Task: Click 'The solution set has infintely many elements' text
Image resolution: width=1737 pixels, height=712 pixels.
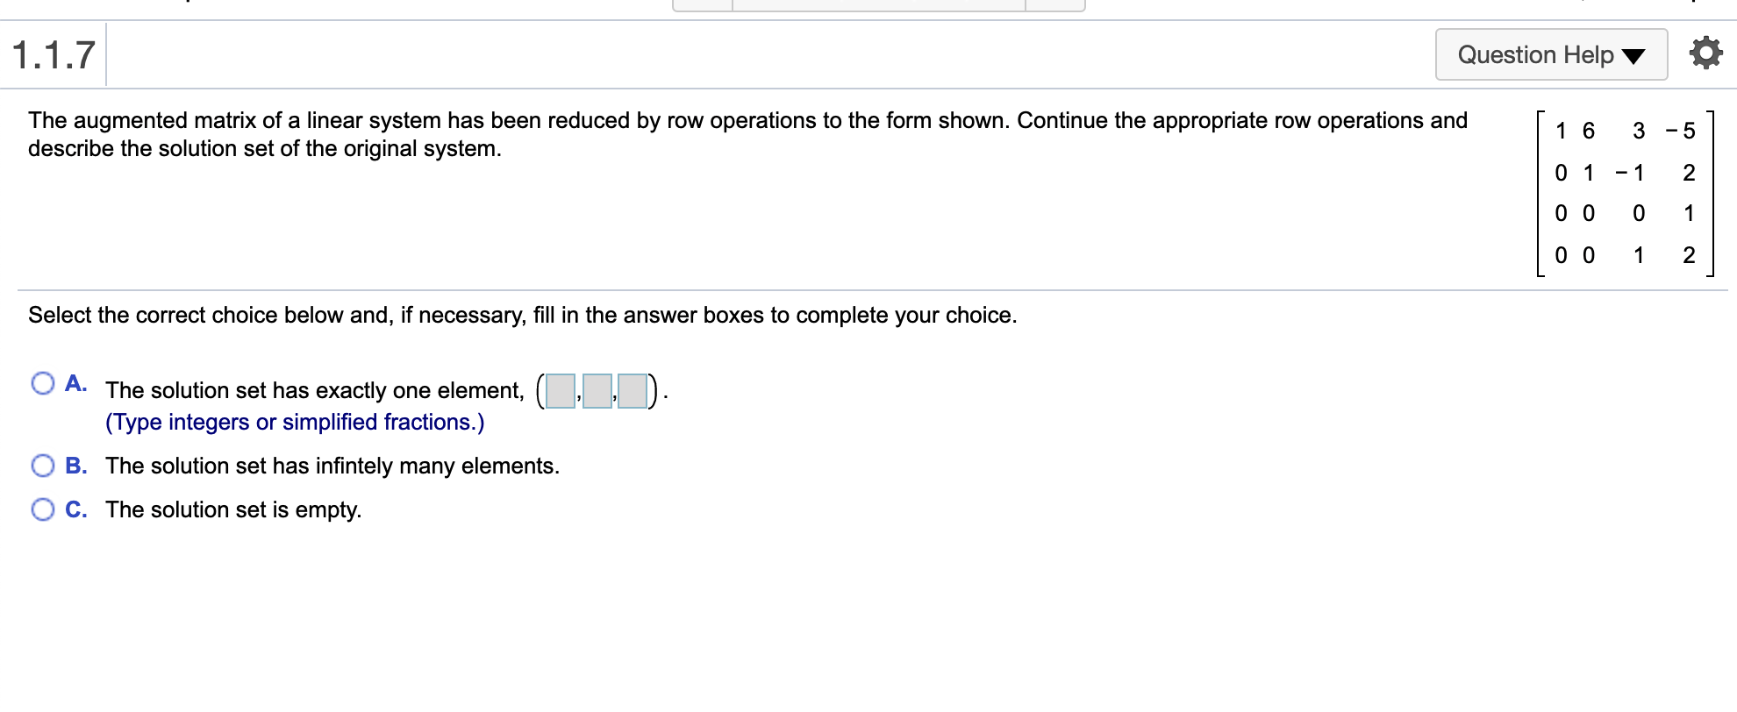Action: (332, 466)
